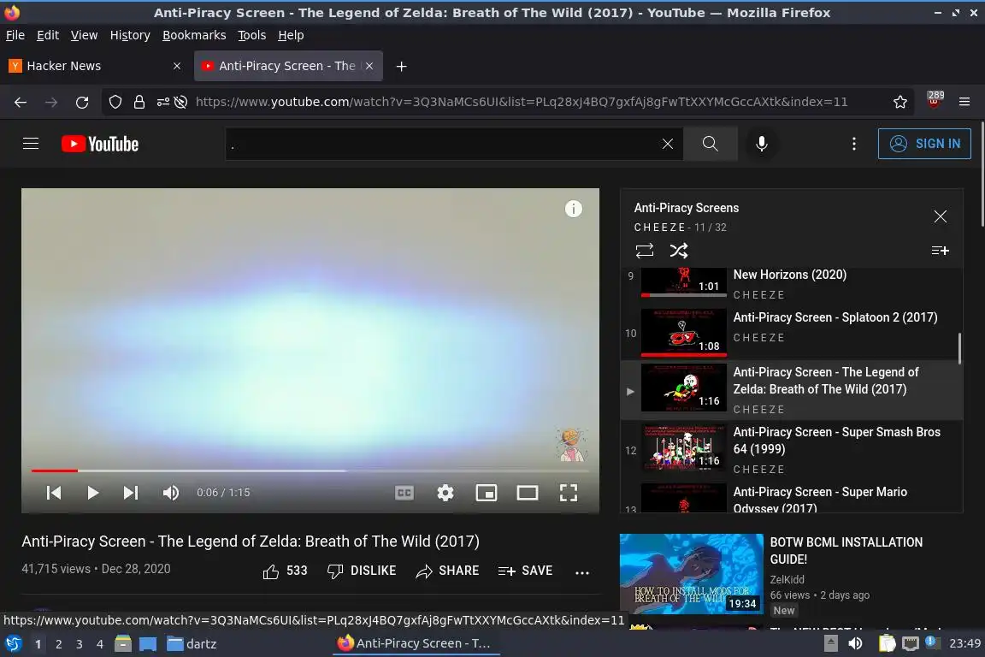
Task: Open dartz folder in taskbar
Action: [x=192, y=644]
